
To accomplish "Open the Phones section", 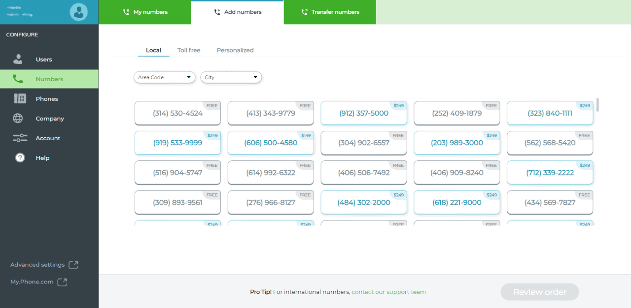I will [47, 98].
